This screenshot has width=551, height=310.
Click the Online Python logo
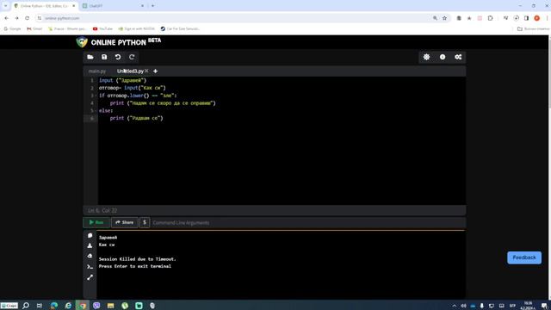pos(119,42)
